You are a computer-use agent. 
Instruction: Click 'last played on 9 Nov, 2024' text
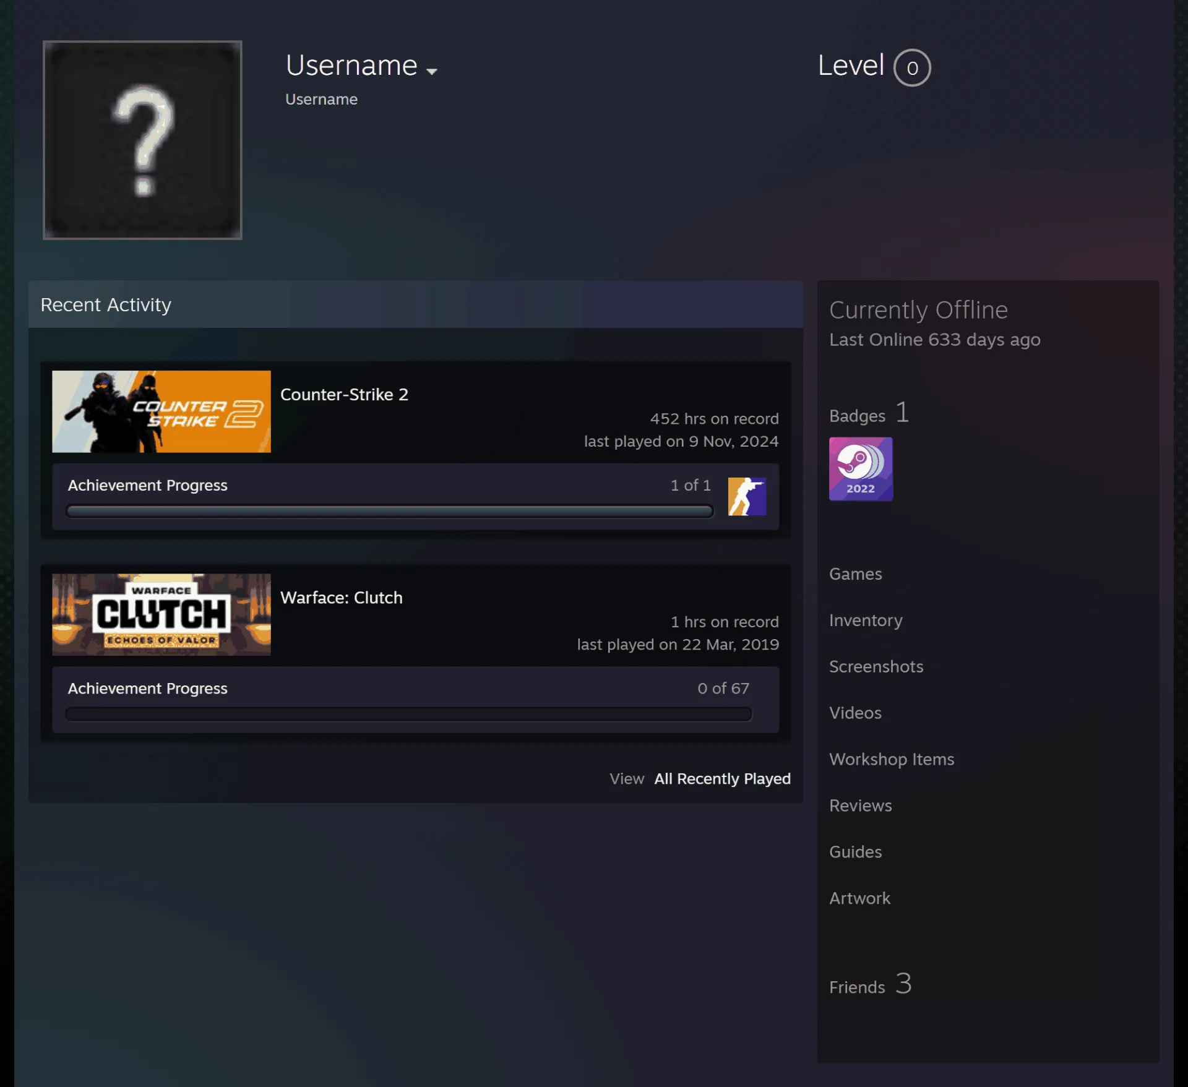pos(681,442)
